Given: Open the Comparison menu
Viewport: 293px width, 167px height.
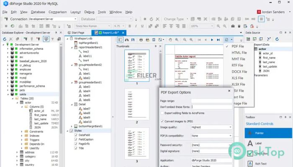Looking at the screenshot, I should pyautogui.click(x=58, y=12).
